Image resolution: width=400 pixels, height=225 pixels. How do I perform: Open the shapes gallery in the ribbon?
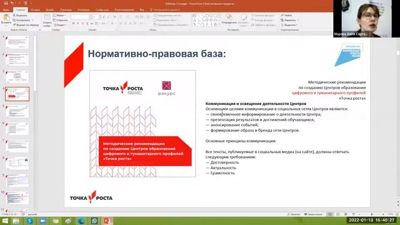[x=206, y=20]
